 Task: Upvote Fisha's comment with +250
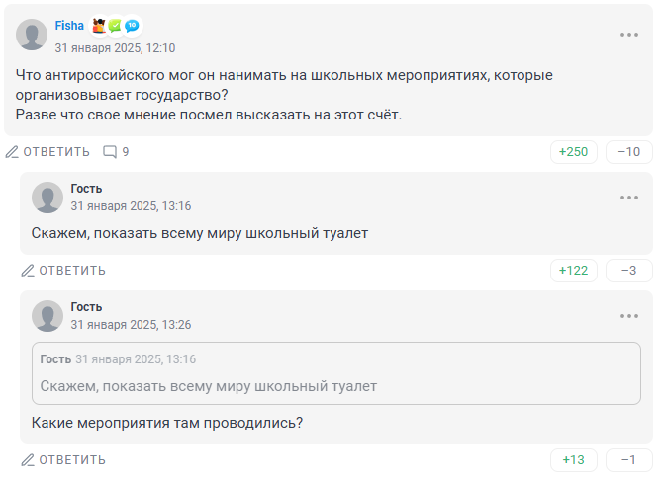click(573, 152)
